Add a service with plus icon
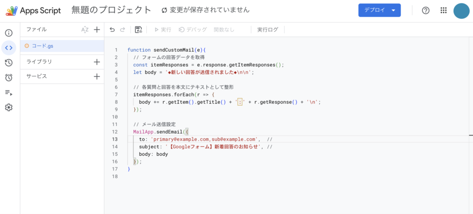 tap(96, 76)
